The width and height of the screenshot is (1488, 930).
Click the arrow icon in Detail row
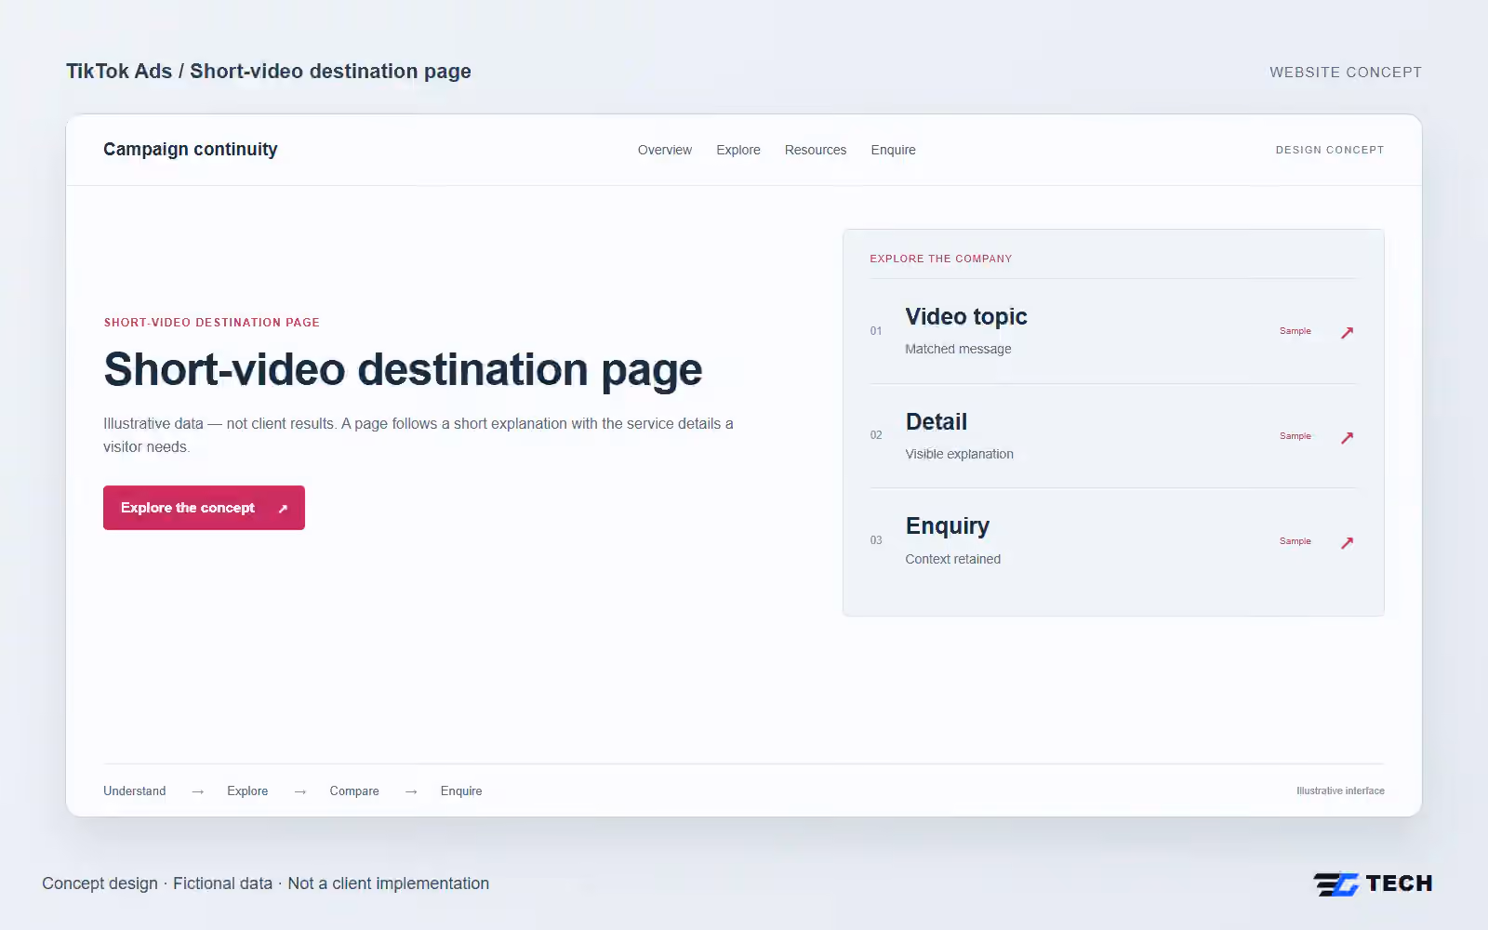[1347, 437]
